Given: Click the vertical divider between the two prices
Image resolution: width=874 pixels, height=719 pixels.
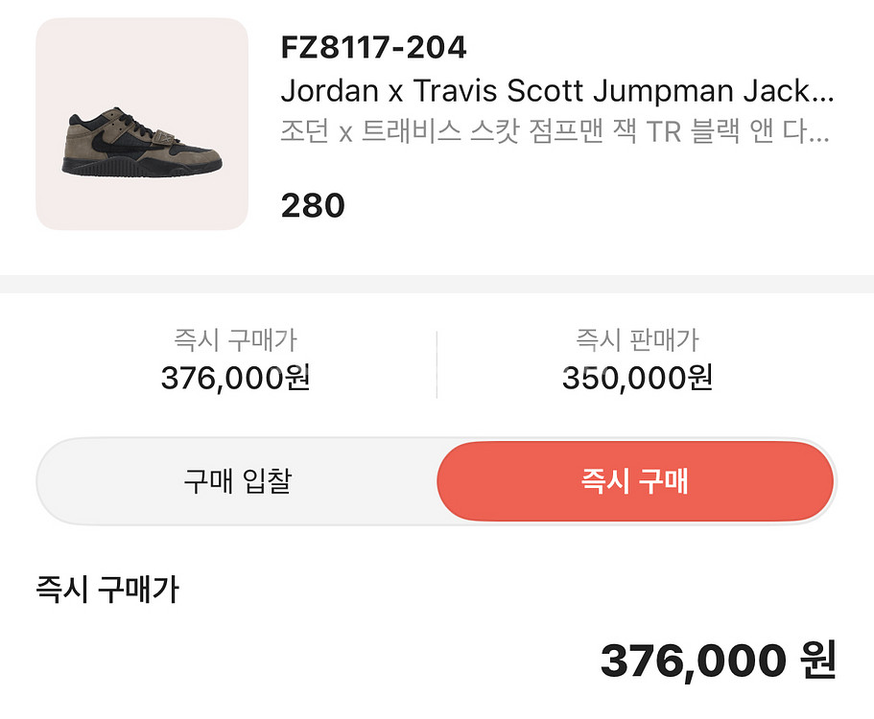Looking at the screenshot, I should pyautogui.click(x=437, y=364).
